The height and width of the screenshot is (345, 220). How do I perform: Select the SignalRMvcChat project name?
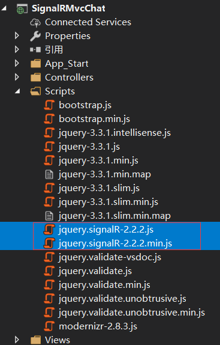point(68,8)
